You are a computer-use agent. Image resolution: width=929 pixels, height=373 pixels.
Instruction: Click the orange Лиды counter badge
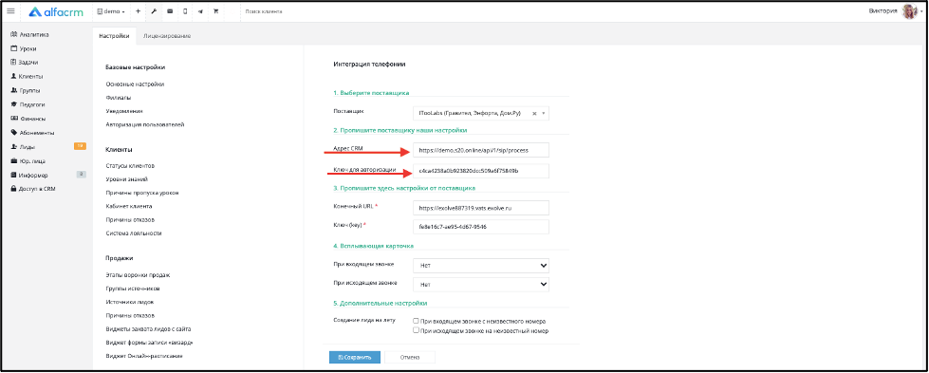pyautogui.click(x=80, y=146)
